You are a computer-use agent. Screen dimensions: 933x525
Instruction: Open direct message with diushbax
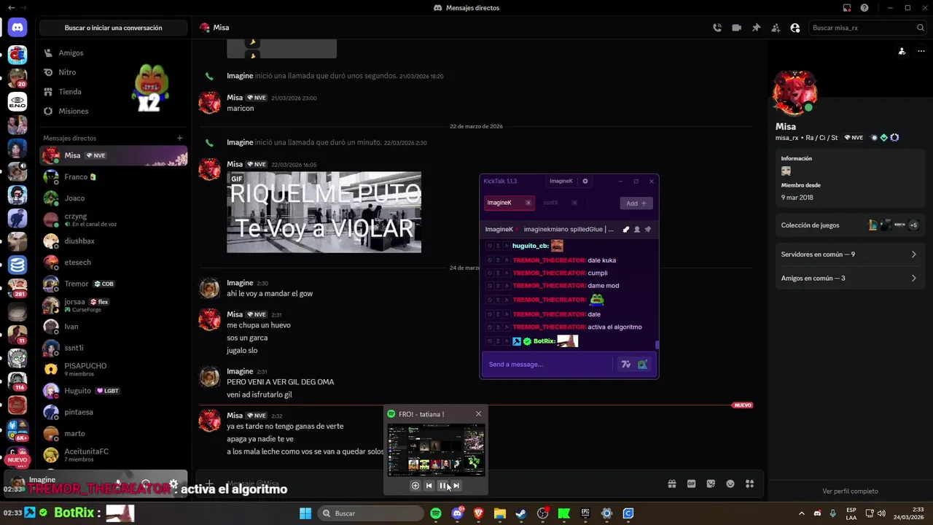tap(114, 241)
